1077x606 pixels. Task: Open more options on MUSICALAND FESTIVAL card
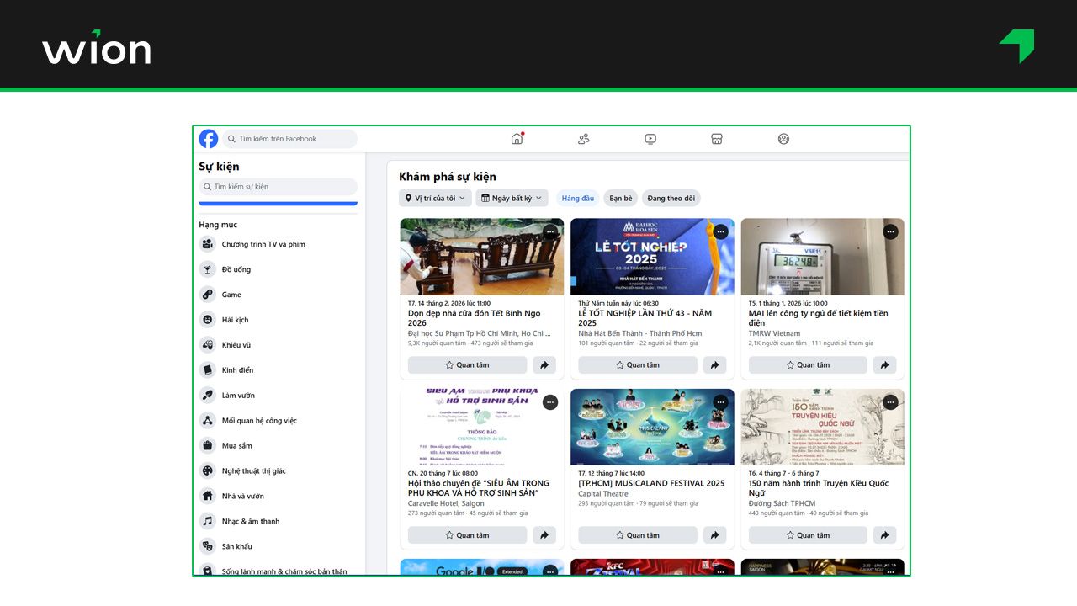click(x=720, y=402)
